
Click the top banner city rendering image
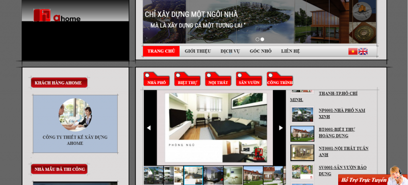coord(260,21)
